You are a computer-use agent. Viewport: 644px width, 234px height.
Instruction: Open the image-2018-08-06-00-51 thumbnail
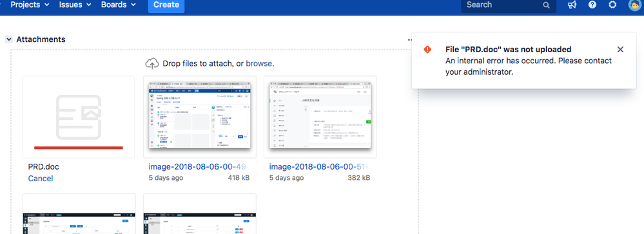pyautogui.click(x=320, y=117)
